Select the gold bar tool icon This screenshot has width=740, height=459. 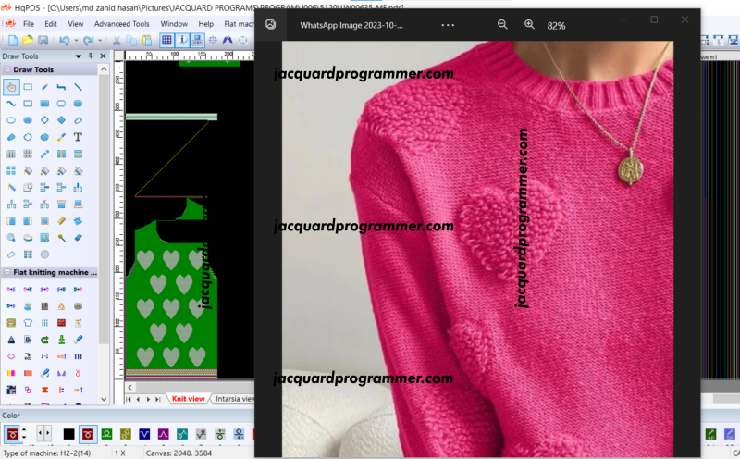coord(61,220)
